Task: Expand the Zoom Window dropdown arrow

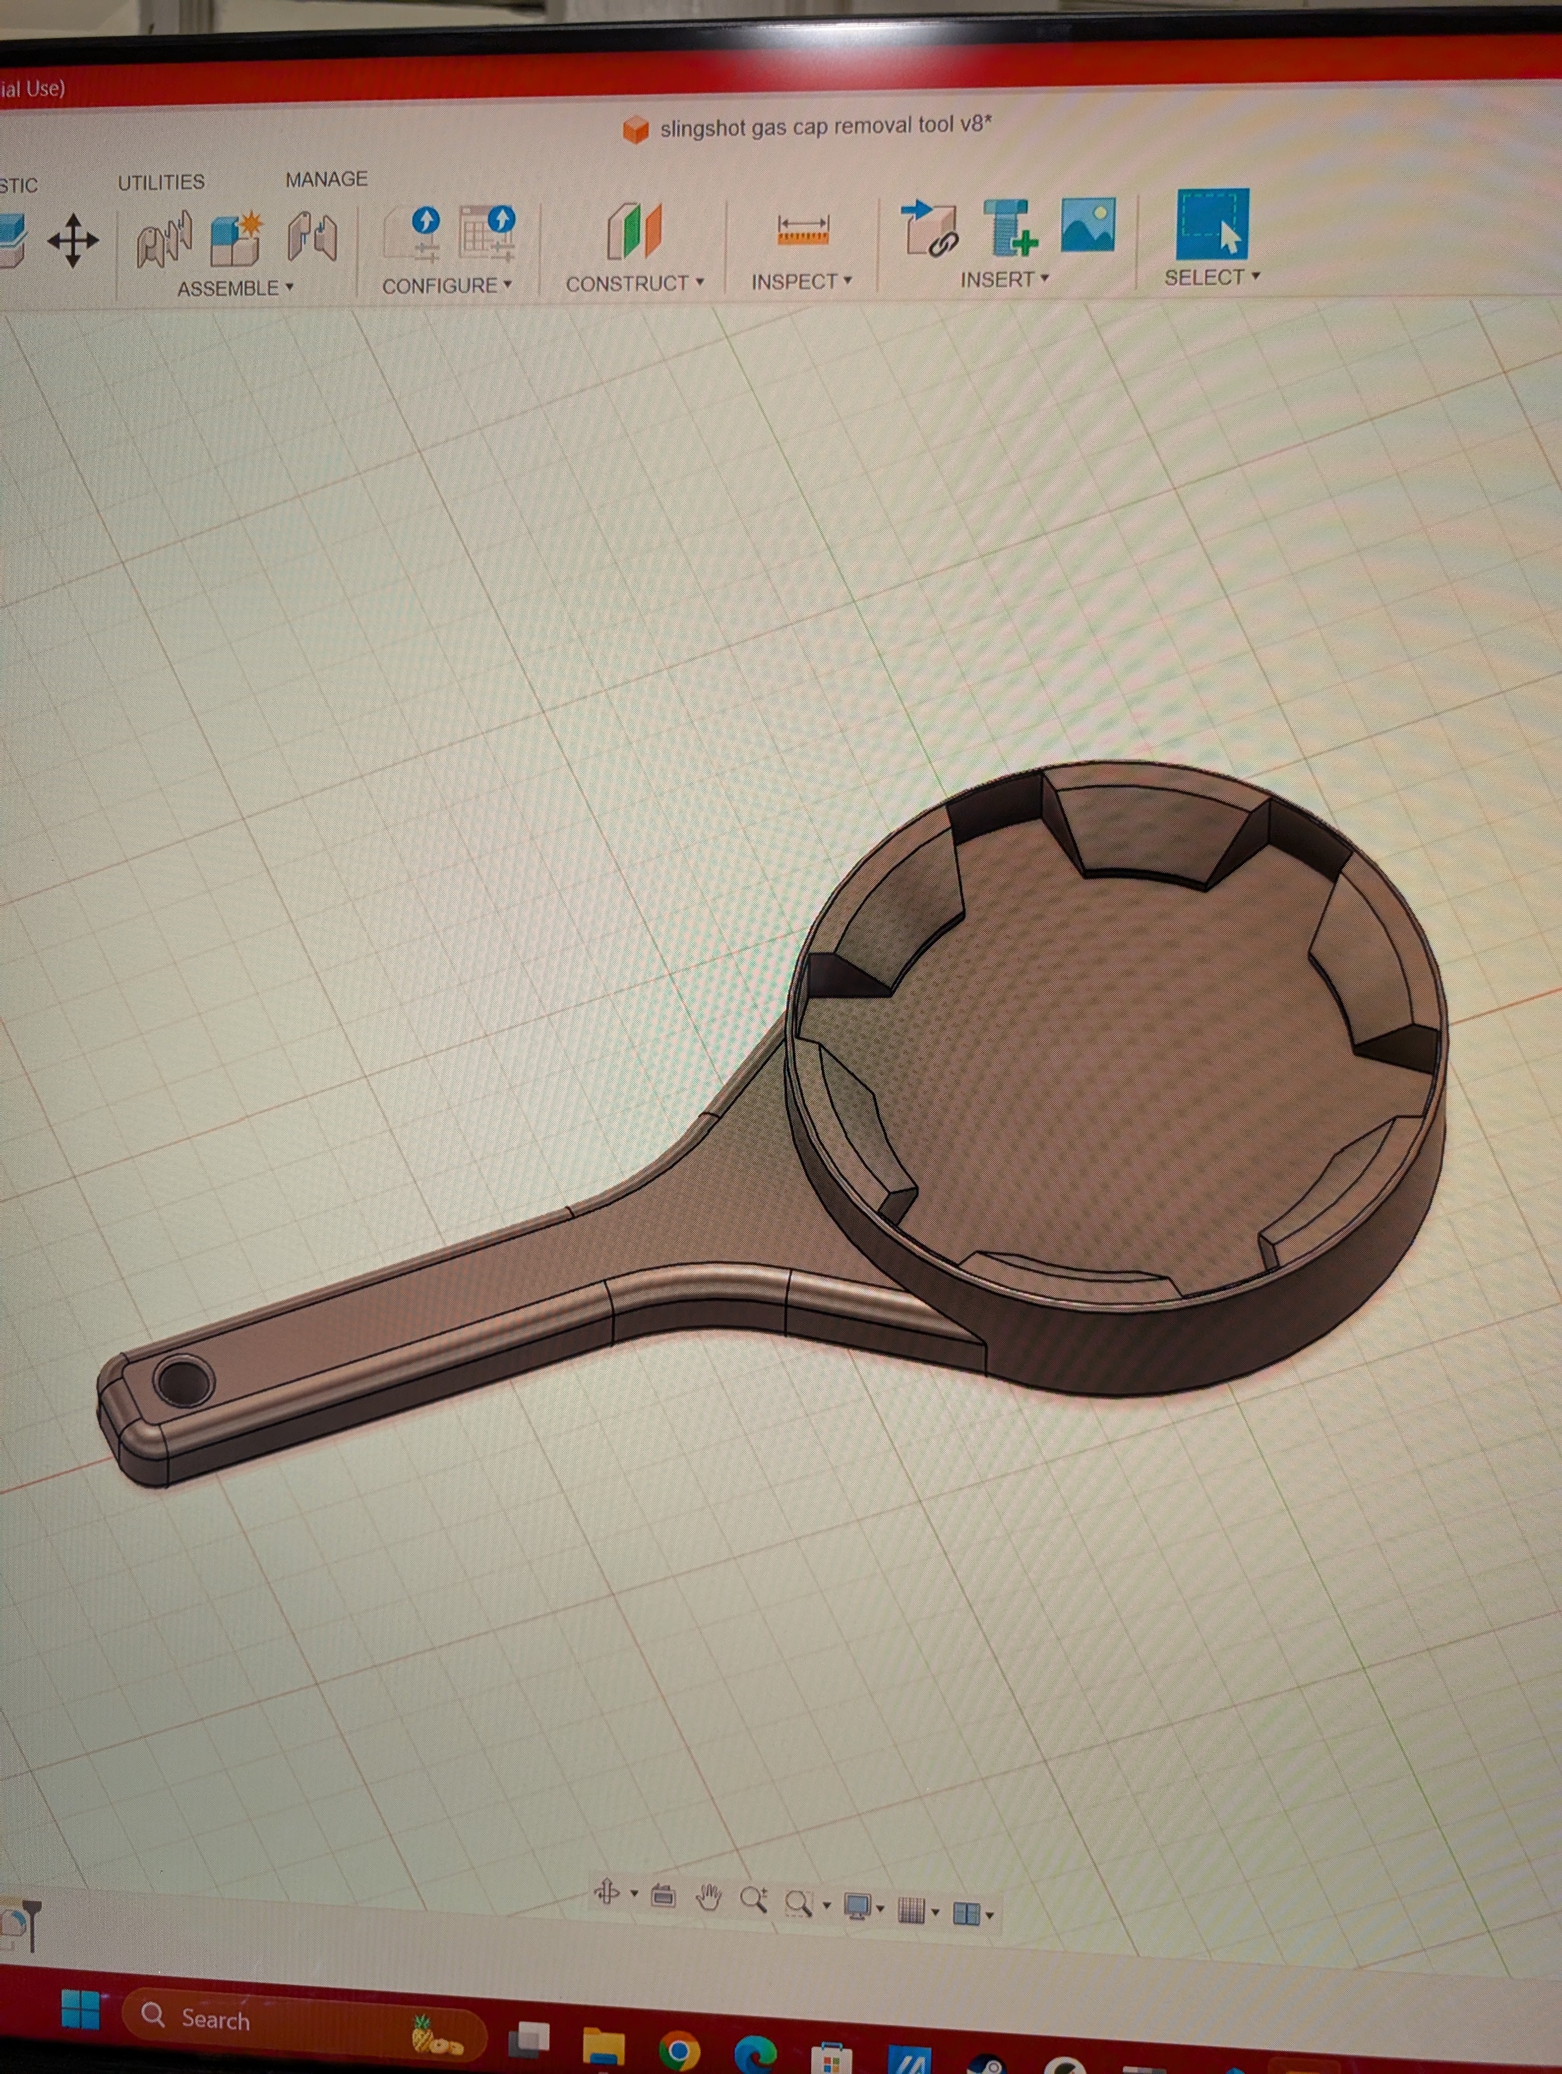Action: [x=826, y=1904]
